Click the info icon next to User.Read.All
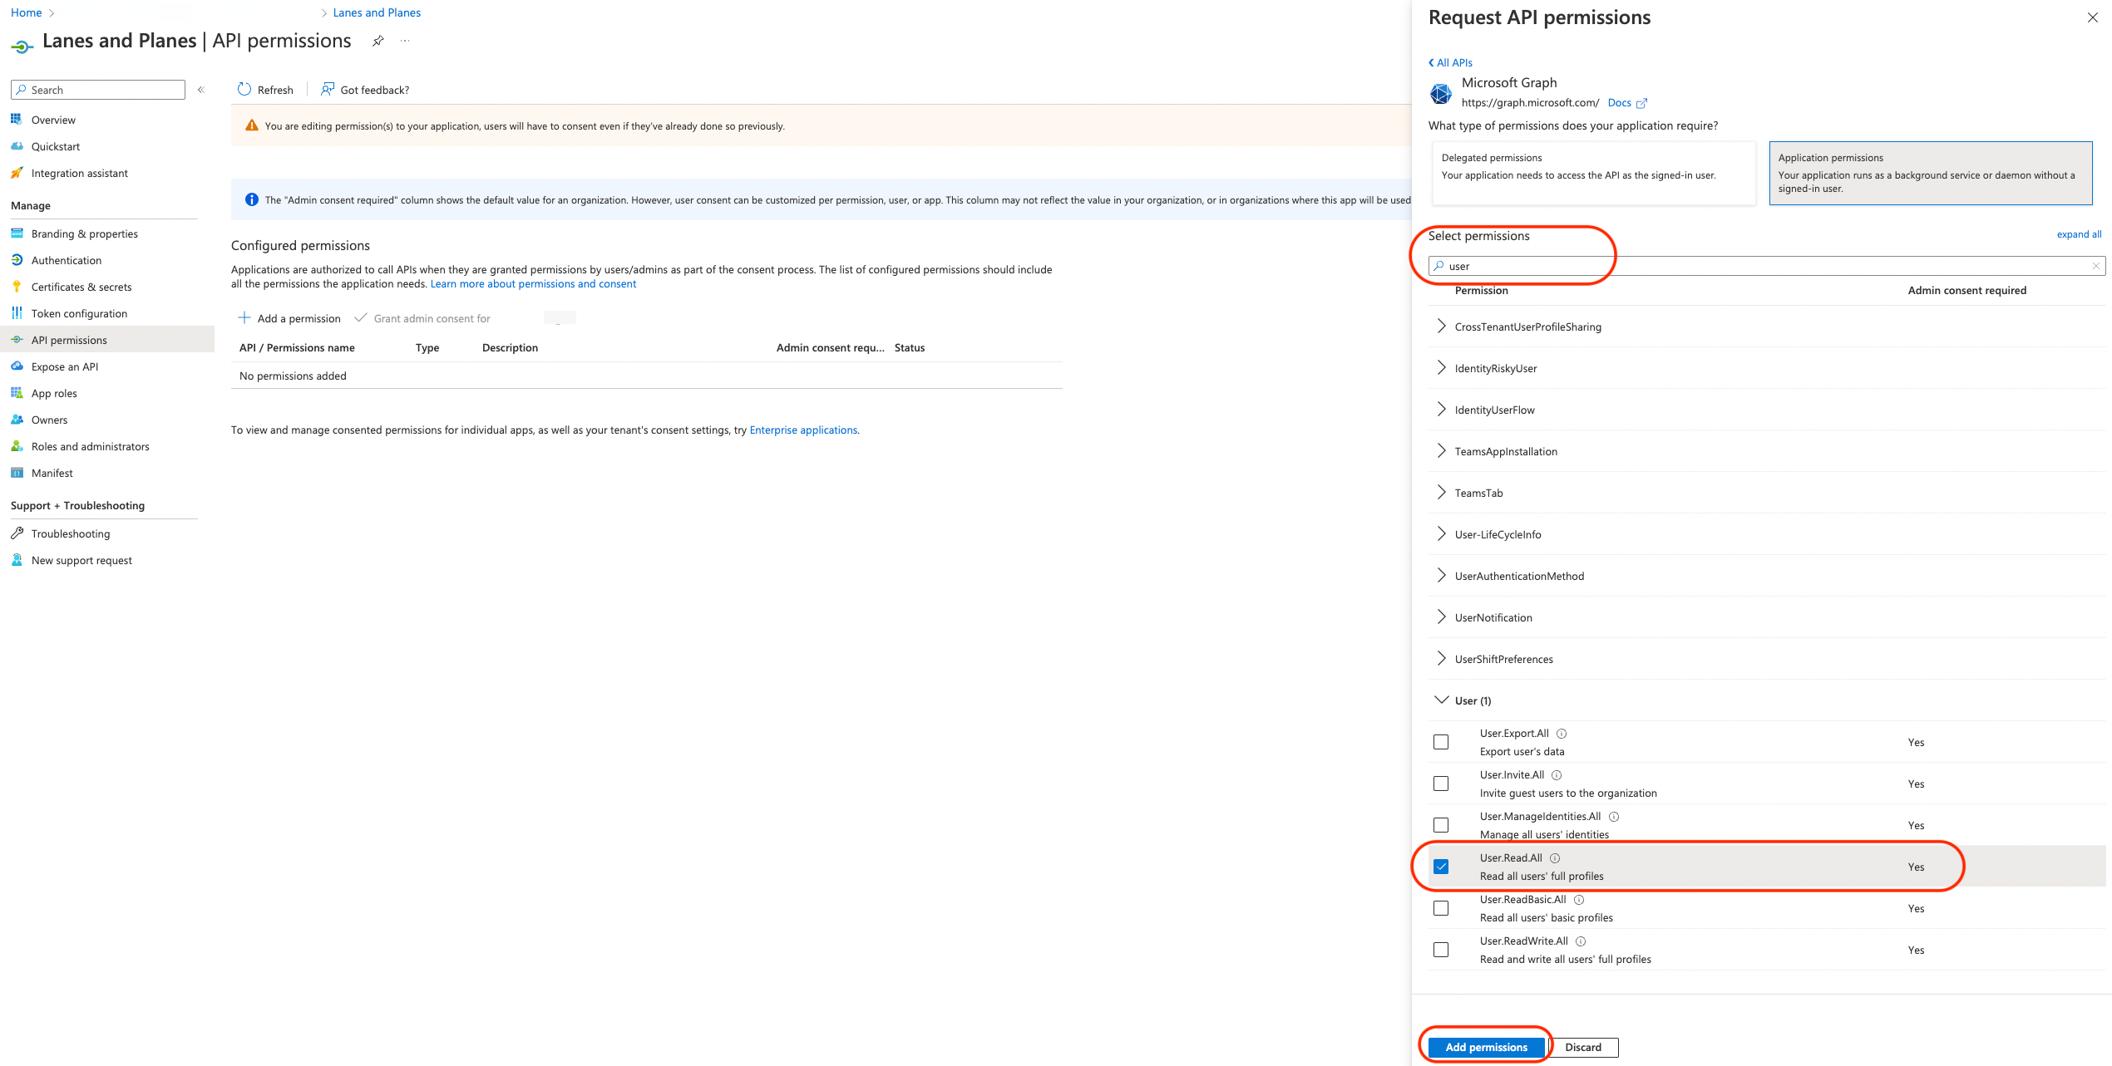Image resolution: width=2112 pixels, height=1066 pixels. tap(1555, 858)
